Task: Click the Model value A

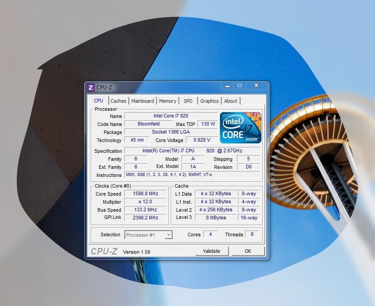Action: click(193, 159)
